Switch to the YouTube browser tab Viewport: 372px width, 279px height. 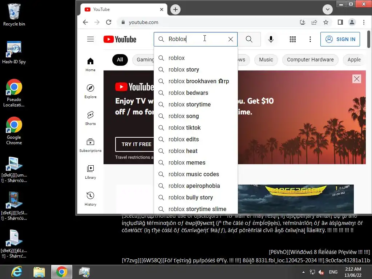(124, 9)
